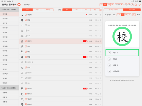
Task: Open details chevron for 年 년 row
Action: (x=101, y=52)
